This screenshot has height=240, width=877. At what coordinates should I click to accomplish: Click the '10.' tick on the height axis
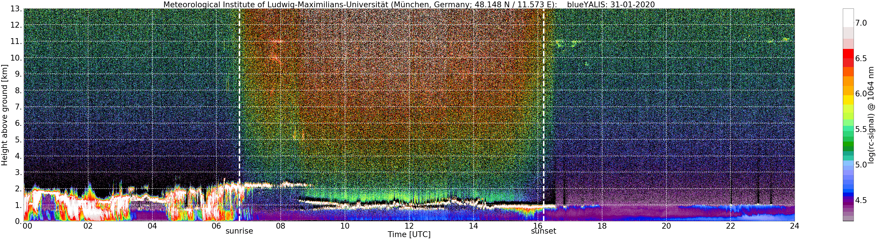[16, 58]
